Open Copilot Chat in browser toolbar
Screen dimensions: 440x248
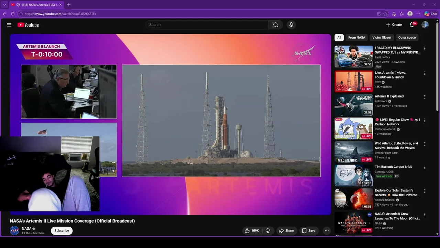(x=430, y=14)
